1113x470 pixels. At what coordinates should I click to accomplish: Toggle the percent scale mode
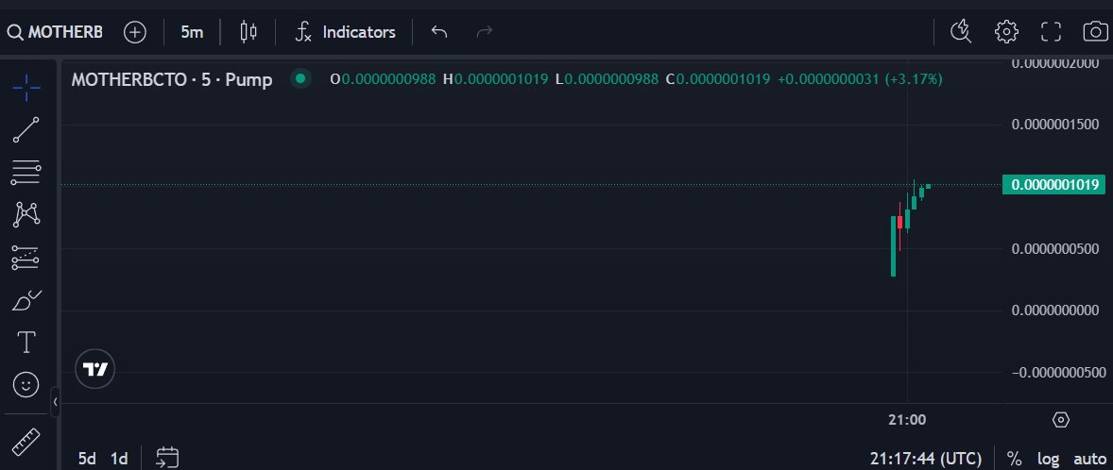(x=1014, y=458)
